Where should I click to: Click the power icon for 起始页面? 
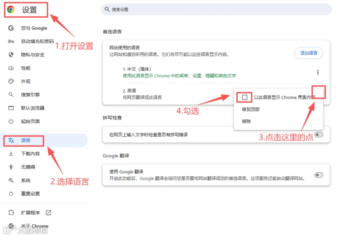11,121
